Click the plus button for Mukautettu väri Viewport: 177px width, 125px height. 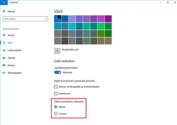pyautogui.click(x=57, y=51)
